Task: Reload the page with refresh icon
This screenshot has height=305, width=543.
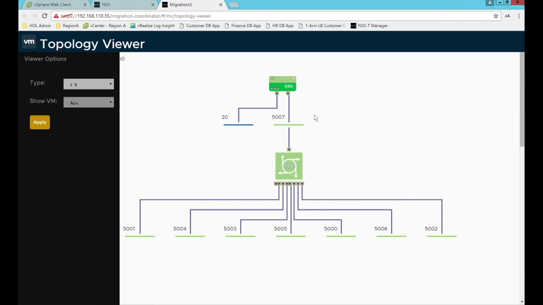Action: pyautogui.click(x=45, y=16)
